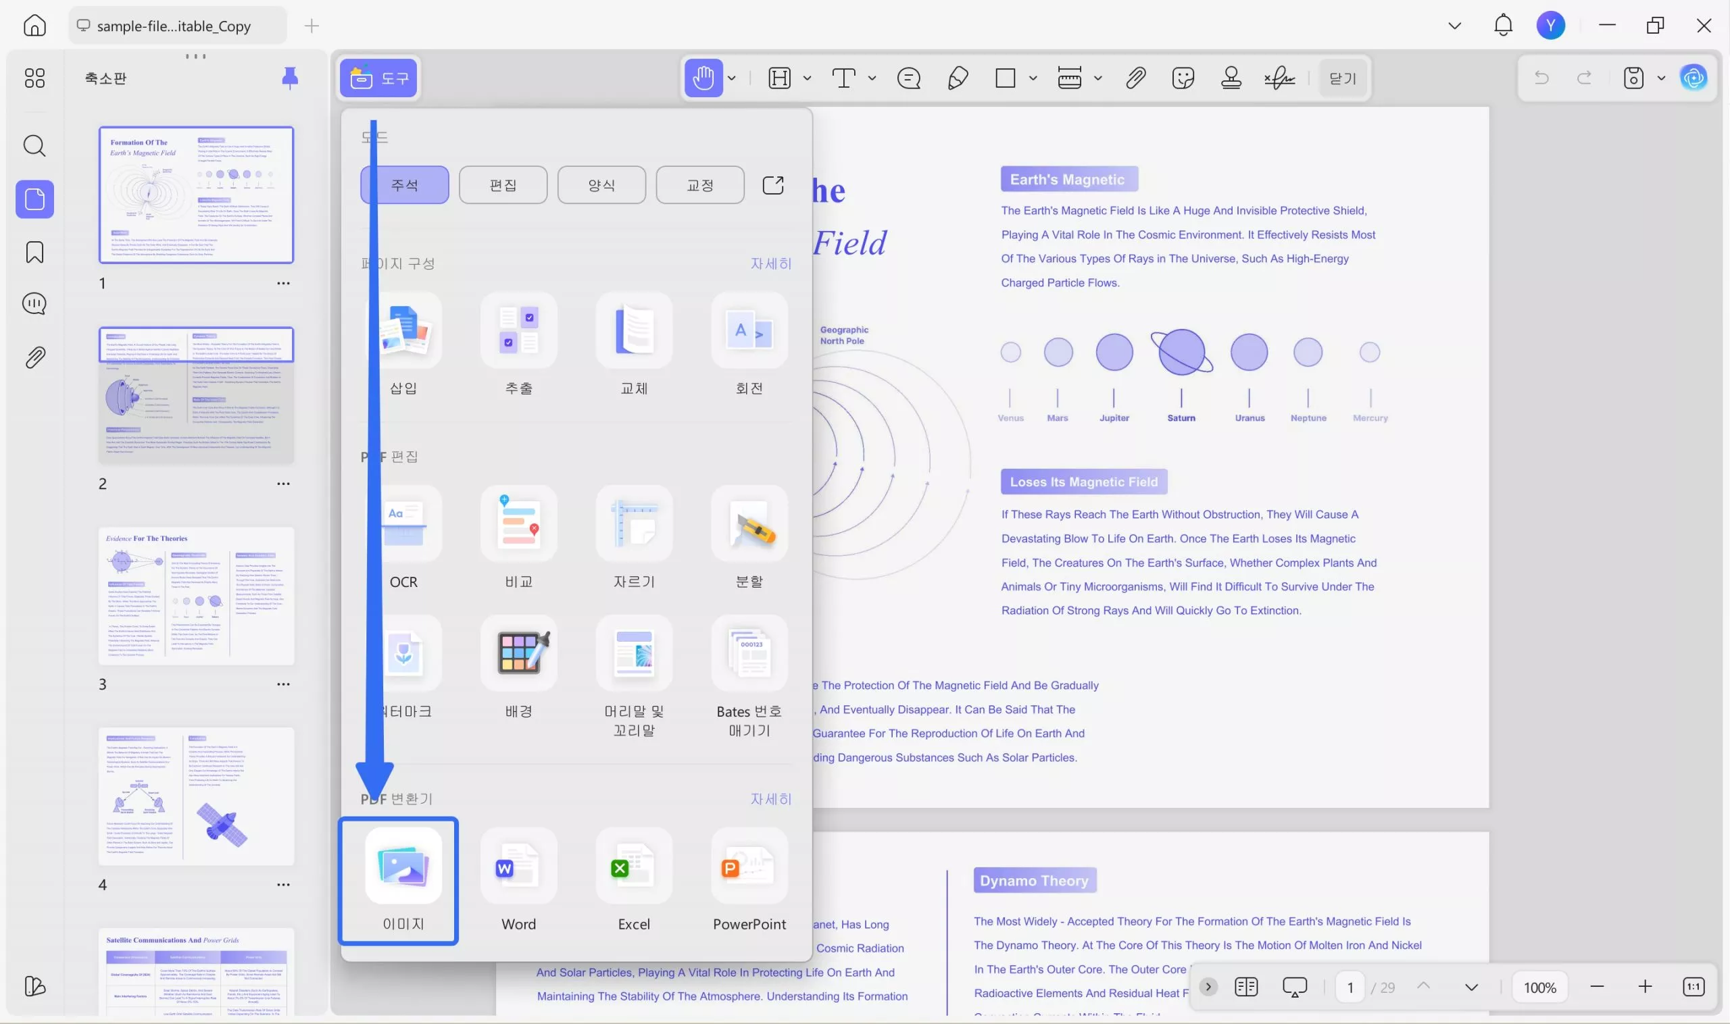Open the bookmarks sidebar panel

pyautogui.click(x=34, y=252)
